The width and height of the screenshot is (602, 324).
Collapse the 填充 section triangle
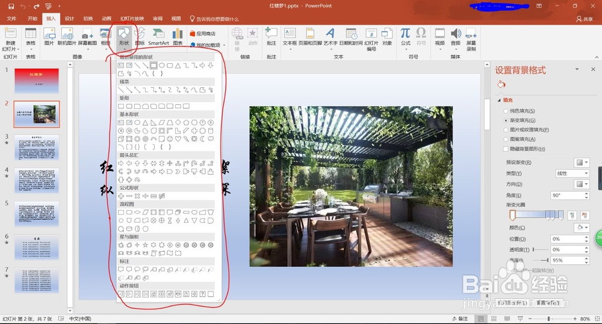pos(499,100)
